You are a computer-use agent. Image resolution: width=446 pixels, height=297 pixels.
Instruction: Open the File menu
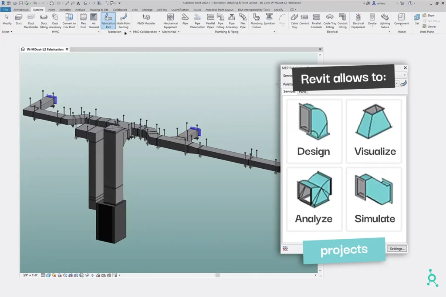pyautogui.click(x=5, y=10)
